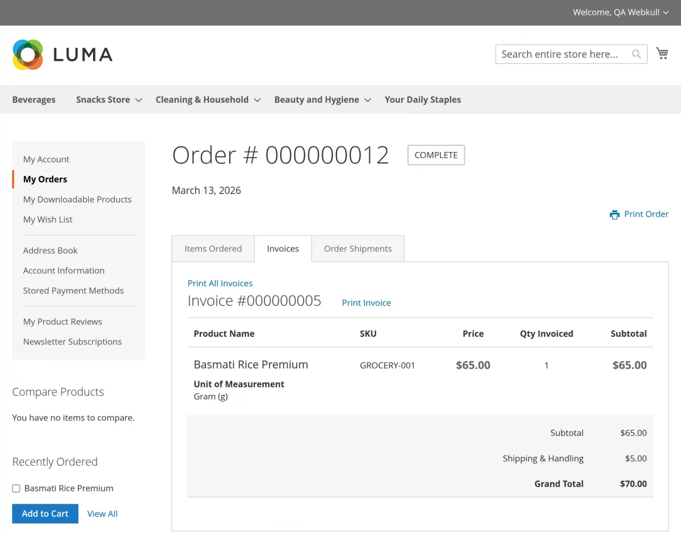Click the search magnifier icon
Viewport: 681px width, 535px height.
[x=636, y=54]
